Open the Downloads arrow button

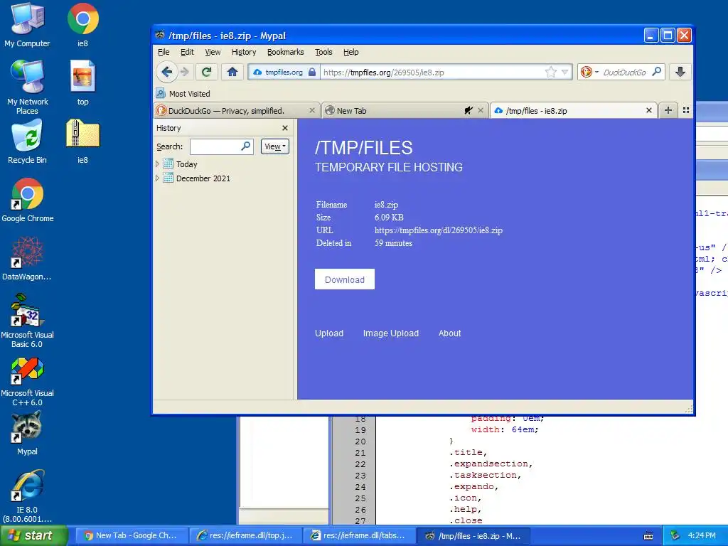[680, 72]
